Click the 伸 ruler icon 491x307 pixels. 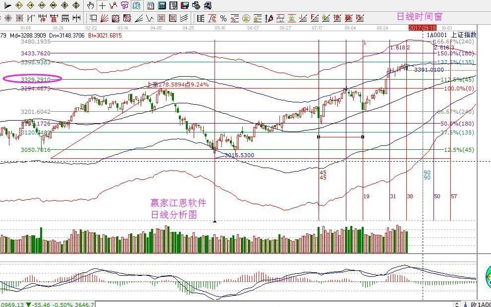click(42, 18)
